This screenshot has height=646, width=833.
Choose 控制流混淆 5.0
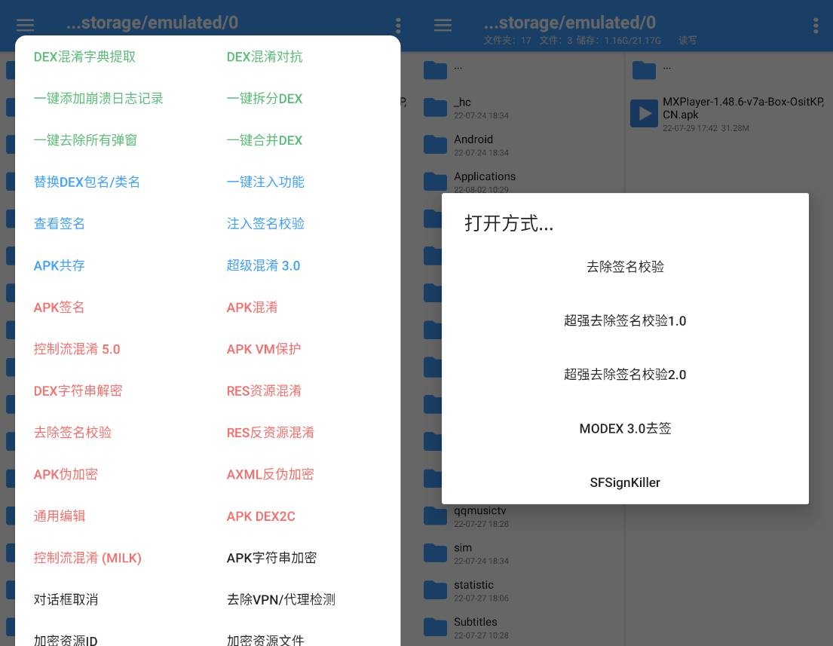pos(77,349)
